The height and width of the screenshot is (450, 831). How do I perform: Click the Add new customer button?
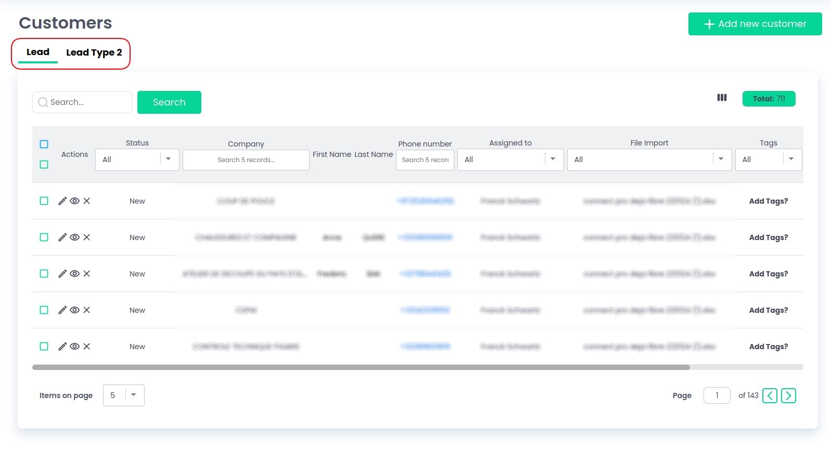pos(755,24)
